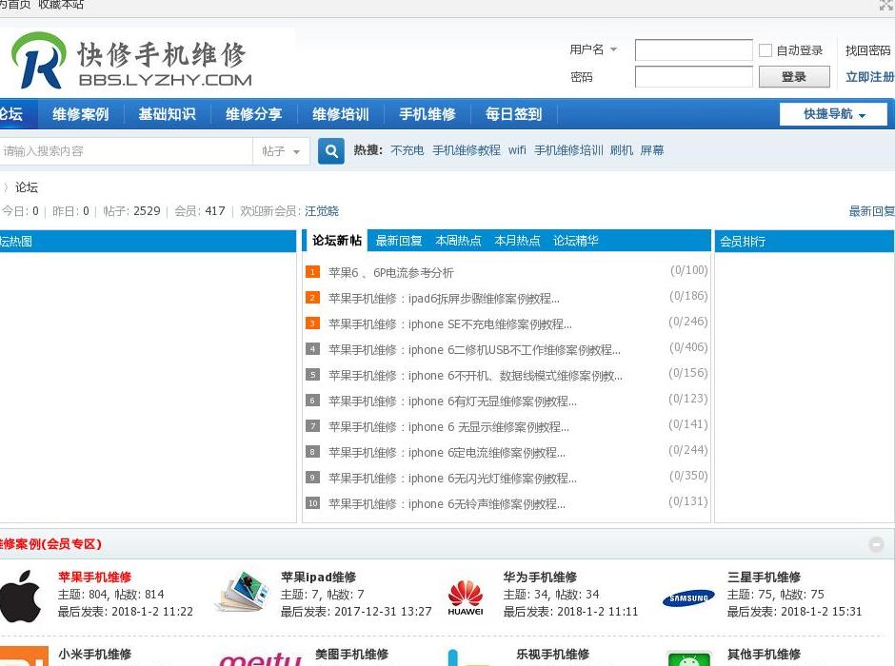Open post 苹果6、6P电流参考分析

click(x=391, y=272)
